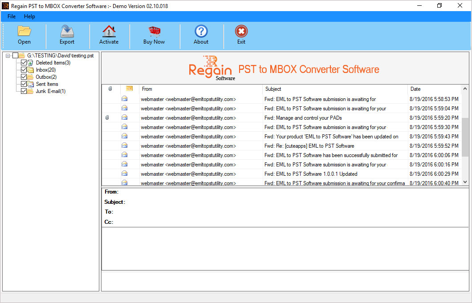Click the Sent Items folder icon
Screen dimensions: 472x303
click(x=30, y=84)
